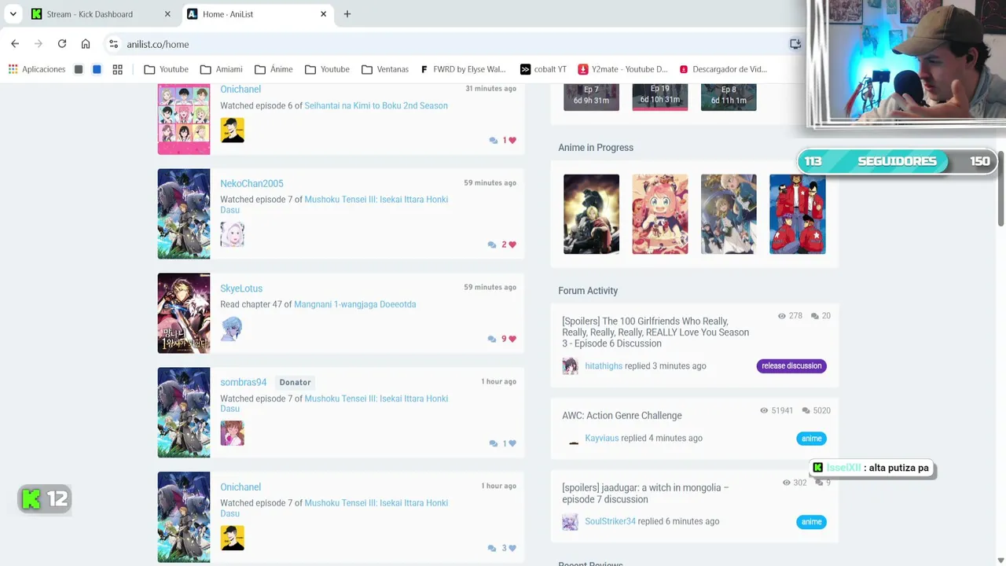Open the 100 Girlfriends episode 6 discussion
Image resolution: width=1006 pixels, height=566 pixels.
click(x=655, y=332)
